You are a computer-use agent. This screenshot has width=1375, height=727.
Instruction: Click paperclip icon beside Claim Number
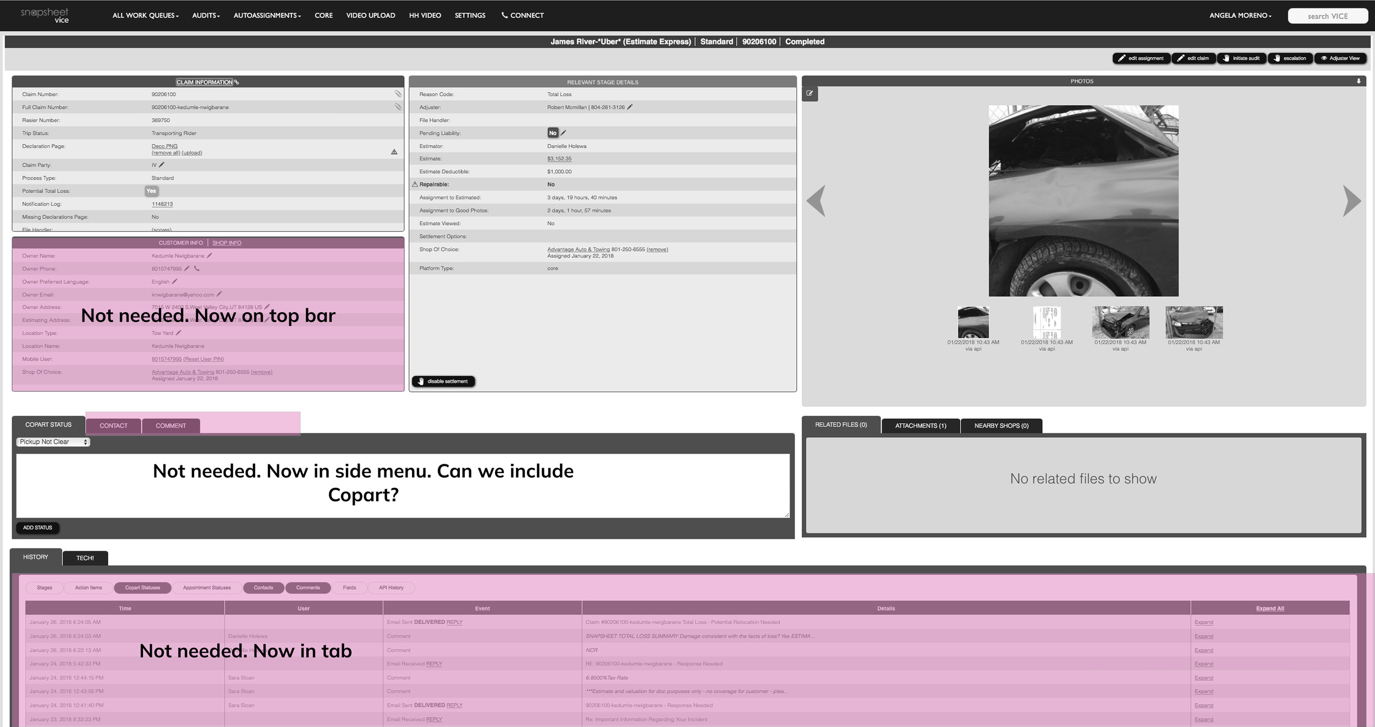[398, 94]
